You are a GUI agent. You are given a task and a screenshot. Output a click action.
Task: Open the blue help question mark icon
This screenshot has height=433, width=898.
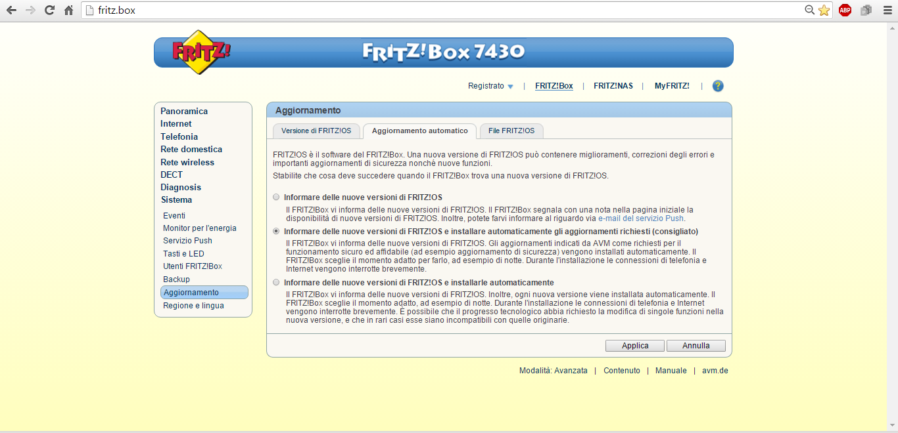coord(718,86)
